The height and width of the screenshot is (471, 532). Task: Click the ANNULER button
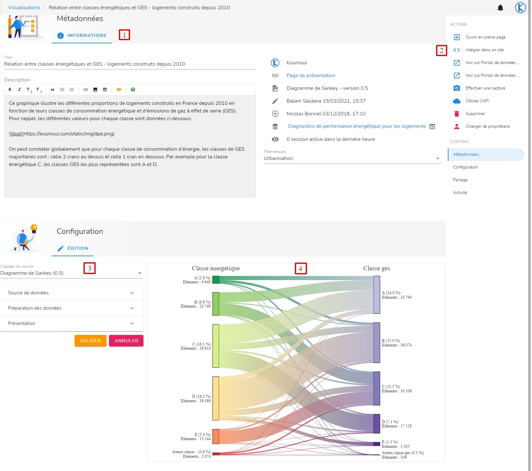point(126,341)
